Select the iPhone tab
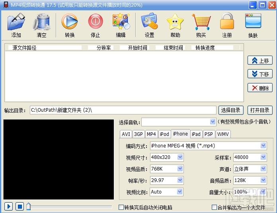Image resolution: width=277 pixels, height=213 pixels. coord(180,134)
